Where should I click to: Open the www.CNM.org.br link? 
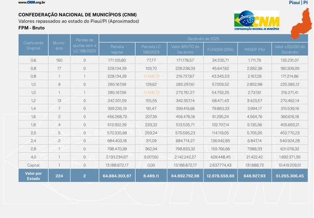coord(32,3)
